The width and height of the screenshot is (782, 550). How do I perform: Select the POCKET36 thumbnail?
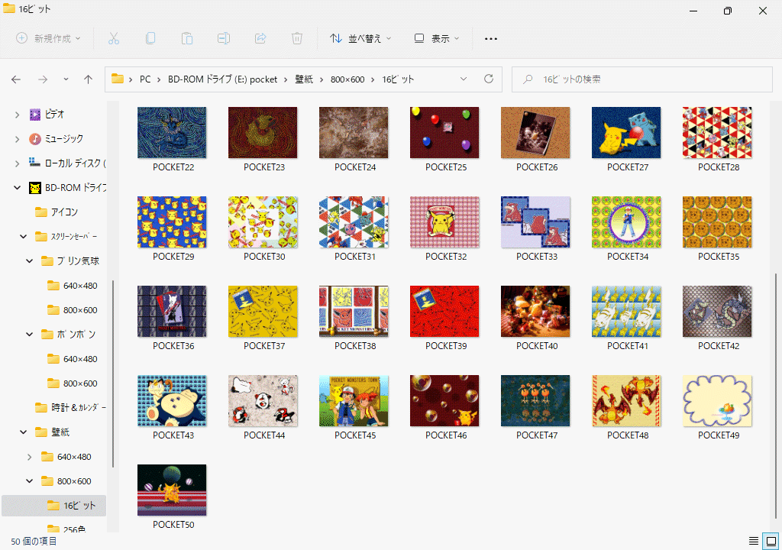coord(172,311)
